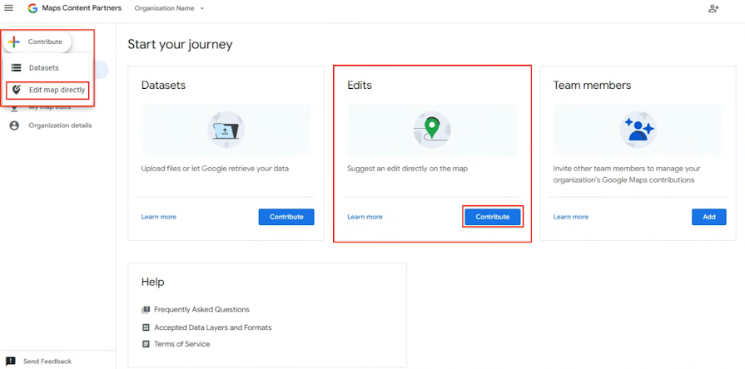Click the Team members illustration

pos(638,130)
